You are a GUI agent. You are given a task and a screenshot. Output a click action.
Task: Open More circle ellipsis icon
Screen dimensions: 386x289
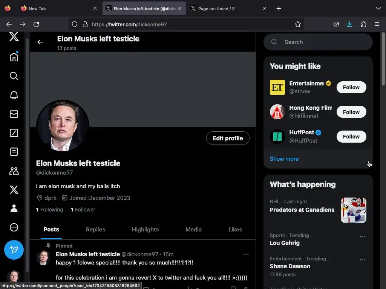click(x=14, y=227)
